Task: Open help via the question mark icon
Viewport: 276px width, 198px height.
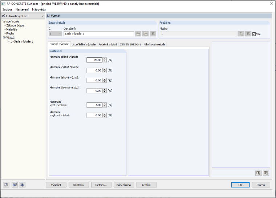Action: click(6, 185)
